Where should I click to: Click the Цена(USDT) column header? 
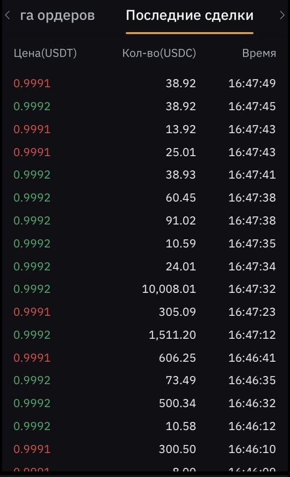45,53
